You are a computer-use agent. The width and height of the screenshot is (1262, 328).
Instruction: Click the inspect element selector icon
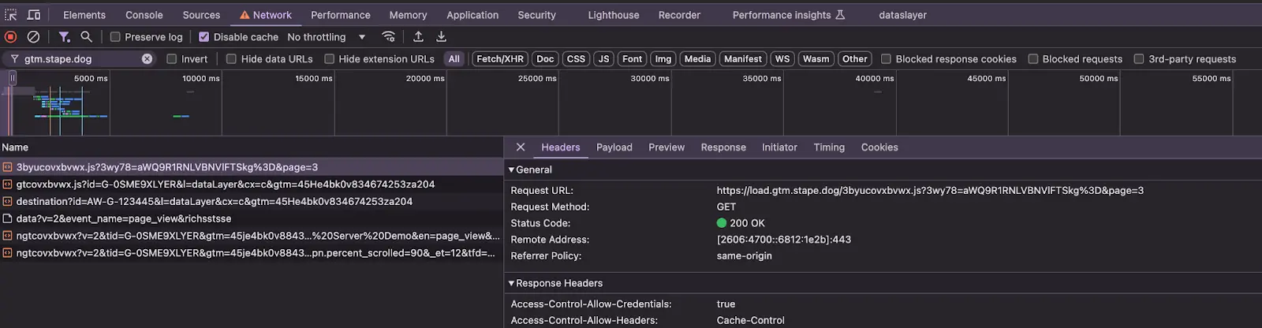11,15
